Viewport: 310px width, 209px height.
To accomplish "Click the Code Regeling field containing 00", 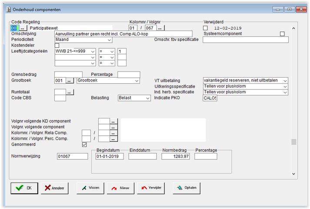I will [15, 28].
